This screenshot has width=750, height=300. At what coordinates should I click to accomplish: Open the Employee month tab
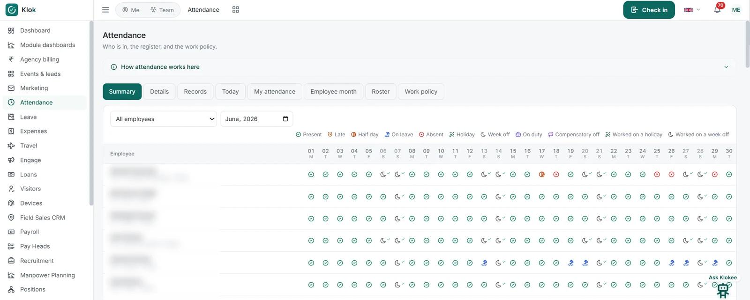333,92
